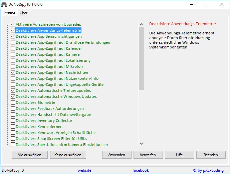Click the Keine auswählen button
230x174 pixels.
click(68, 155)
